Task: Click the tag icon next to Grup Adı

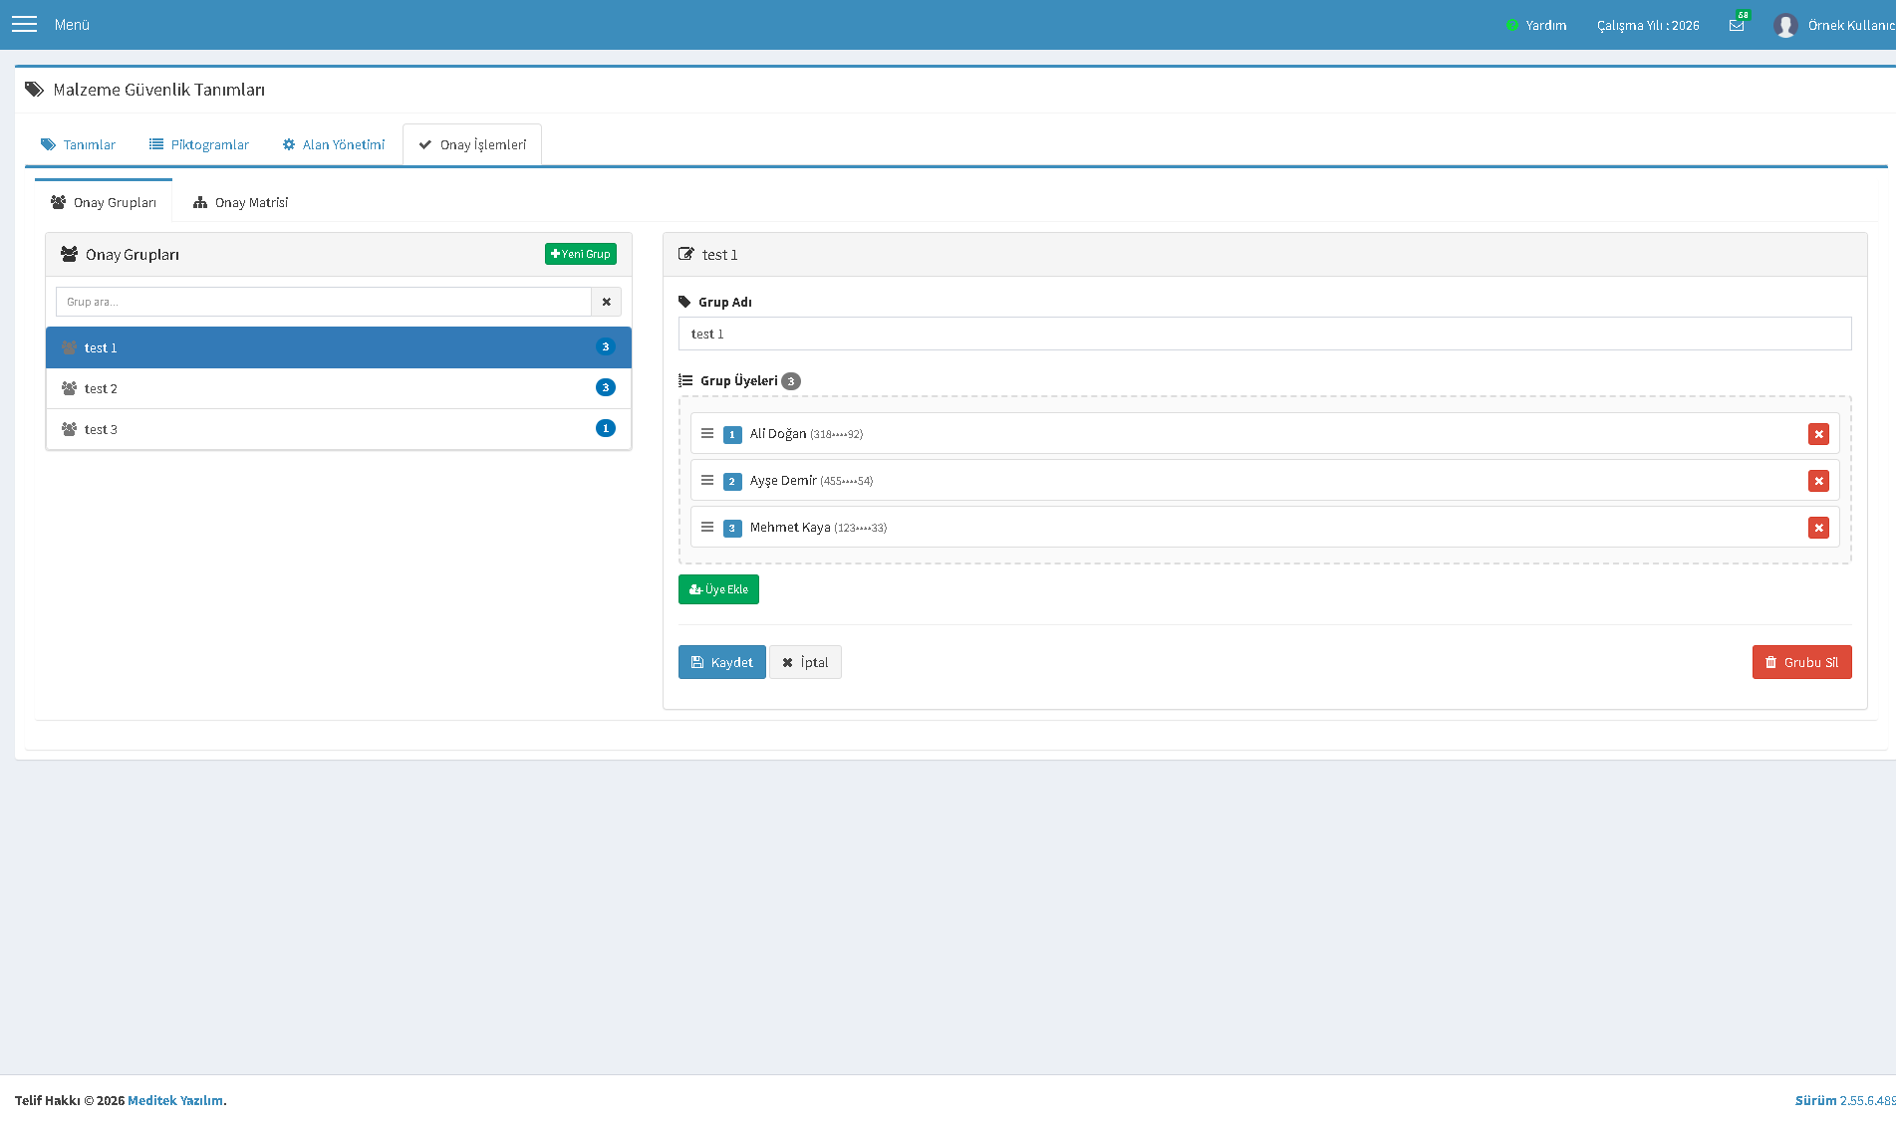Action: (684, 302)
